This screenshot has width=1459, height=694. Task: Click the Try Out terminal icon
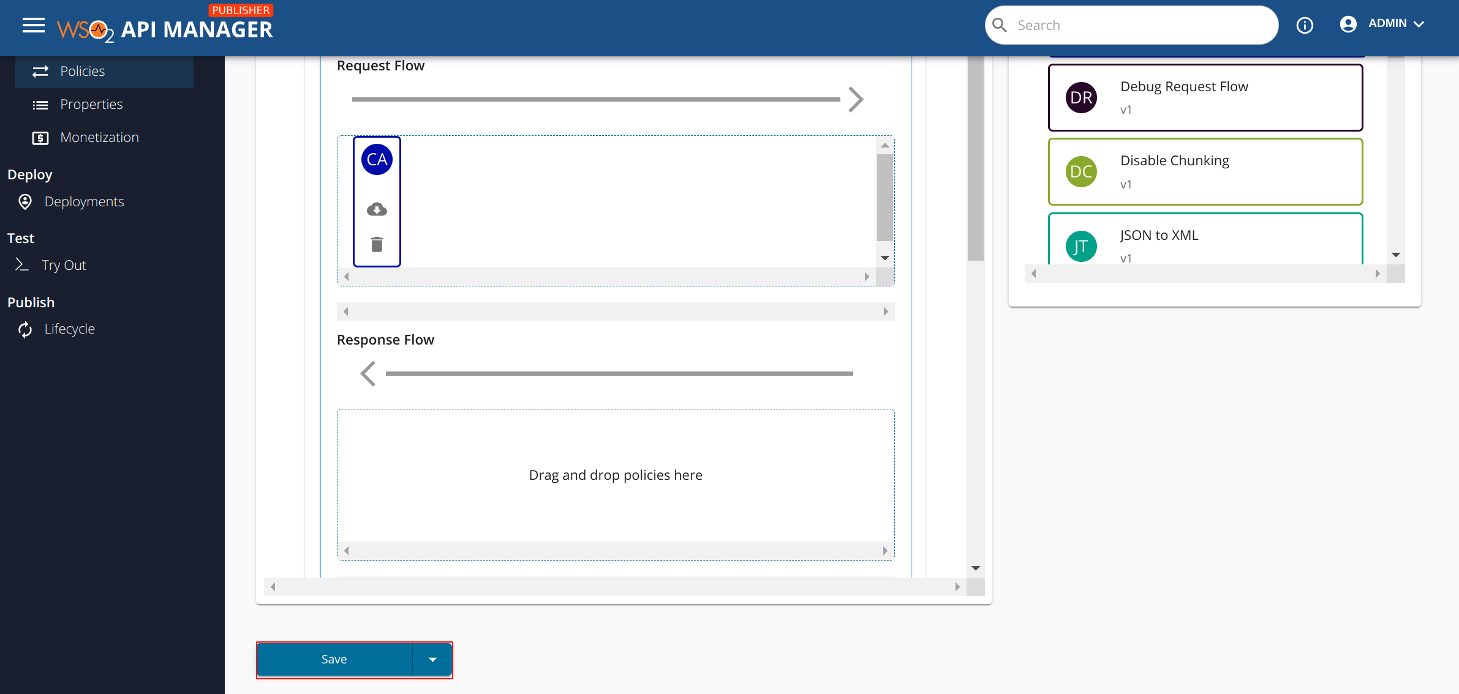click(x=22, y=265)
